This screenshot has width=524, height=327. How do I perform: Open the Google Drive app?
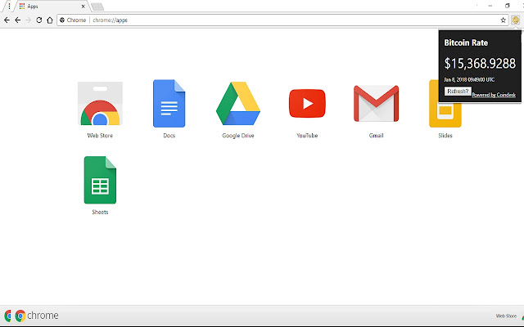[x=238, y=104]
